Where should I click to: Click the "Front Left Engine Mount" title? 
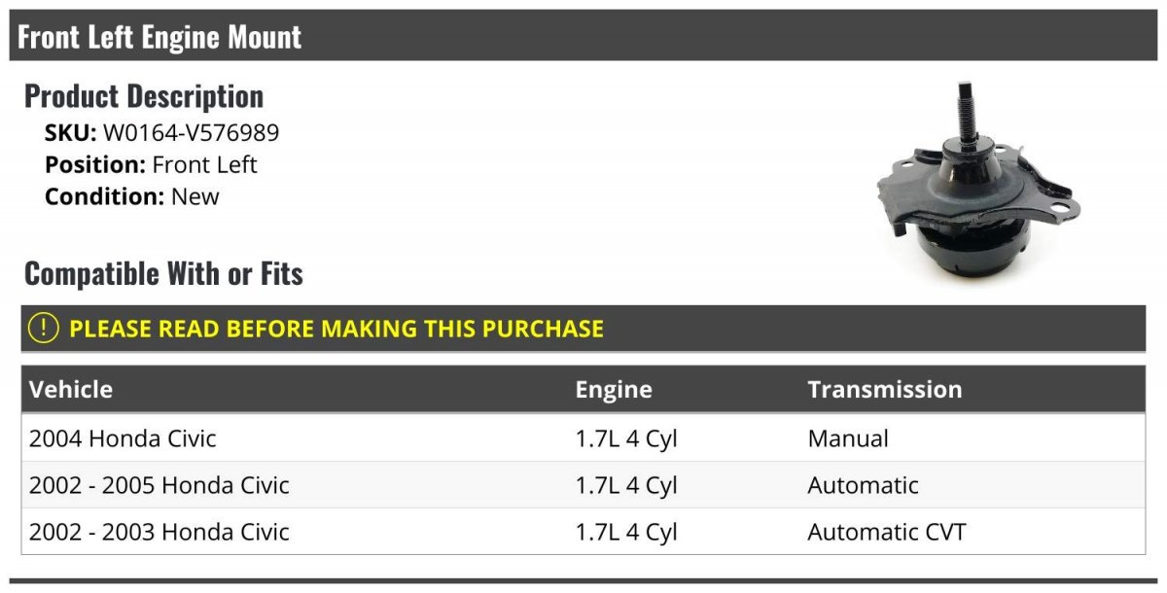(x=159, y=37)
